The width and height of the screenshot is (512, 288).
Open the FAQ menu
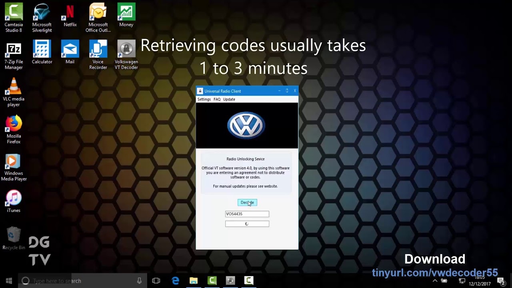tap(217, 99)
